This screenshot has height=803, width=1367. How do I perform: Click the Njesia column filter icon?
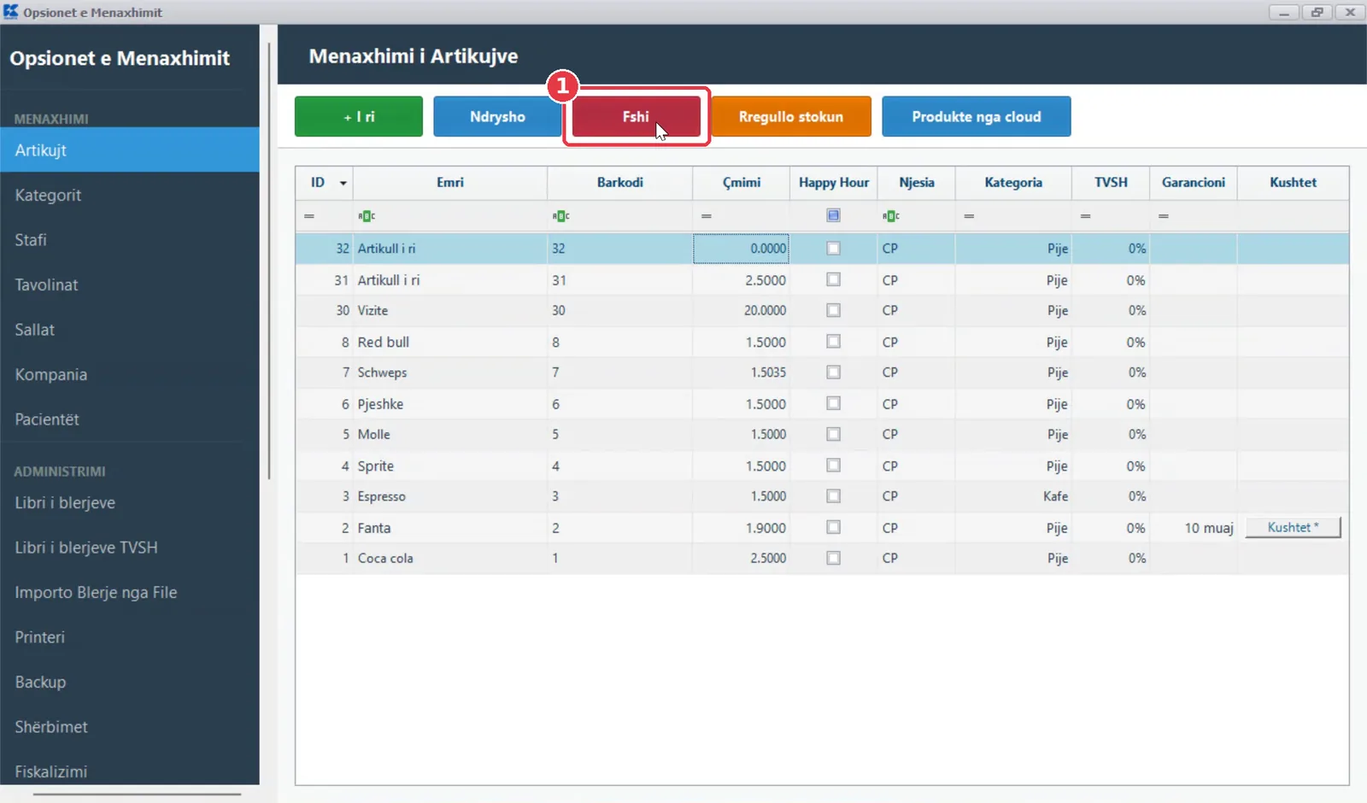(x=891, y=216)
